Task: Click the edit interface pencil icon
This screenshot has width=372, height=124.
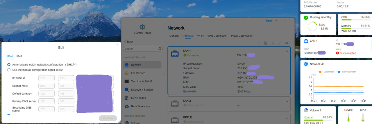Action: (x=266, y=43)
